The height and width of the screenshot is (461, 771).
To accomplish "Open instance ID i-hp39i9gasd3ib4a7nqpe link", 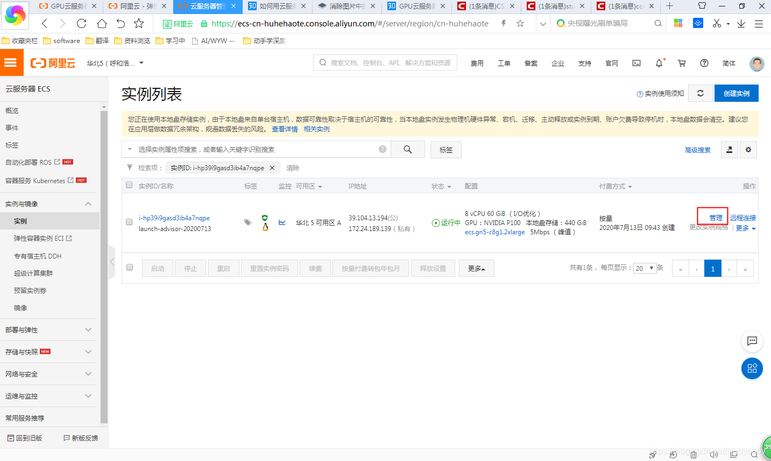I will tap(174, 218).
